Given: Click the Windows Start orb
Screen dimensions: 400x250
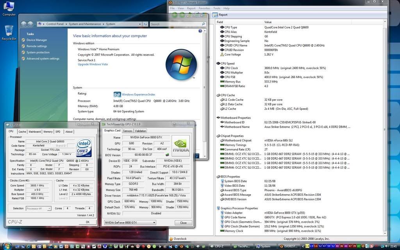Looking at the screenshot, I should click(7, 246).
